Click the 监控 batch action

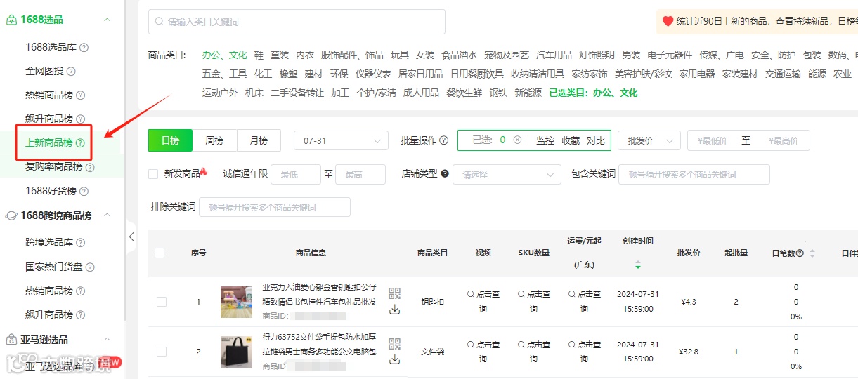pos(545,140)
